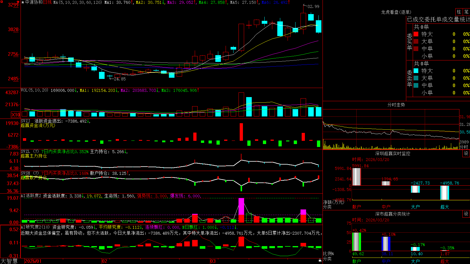The width and height of the screenshot is (470, 264).
Task: Click the 柱 (bar) view button
Action: coord(459,12)
